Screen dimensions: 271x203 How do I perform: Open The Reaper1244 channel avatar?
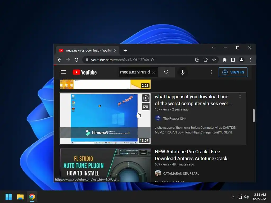[x=158, y=118]
